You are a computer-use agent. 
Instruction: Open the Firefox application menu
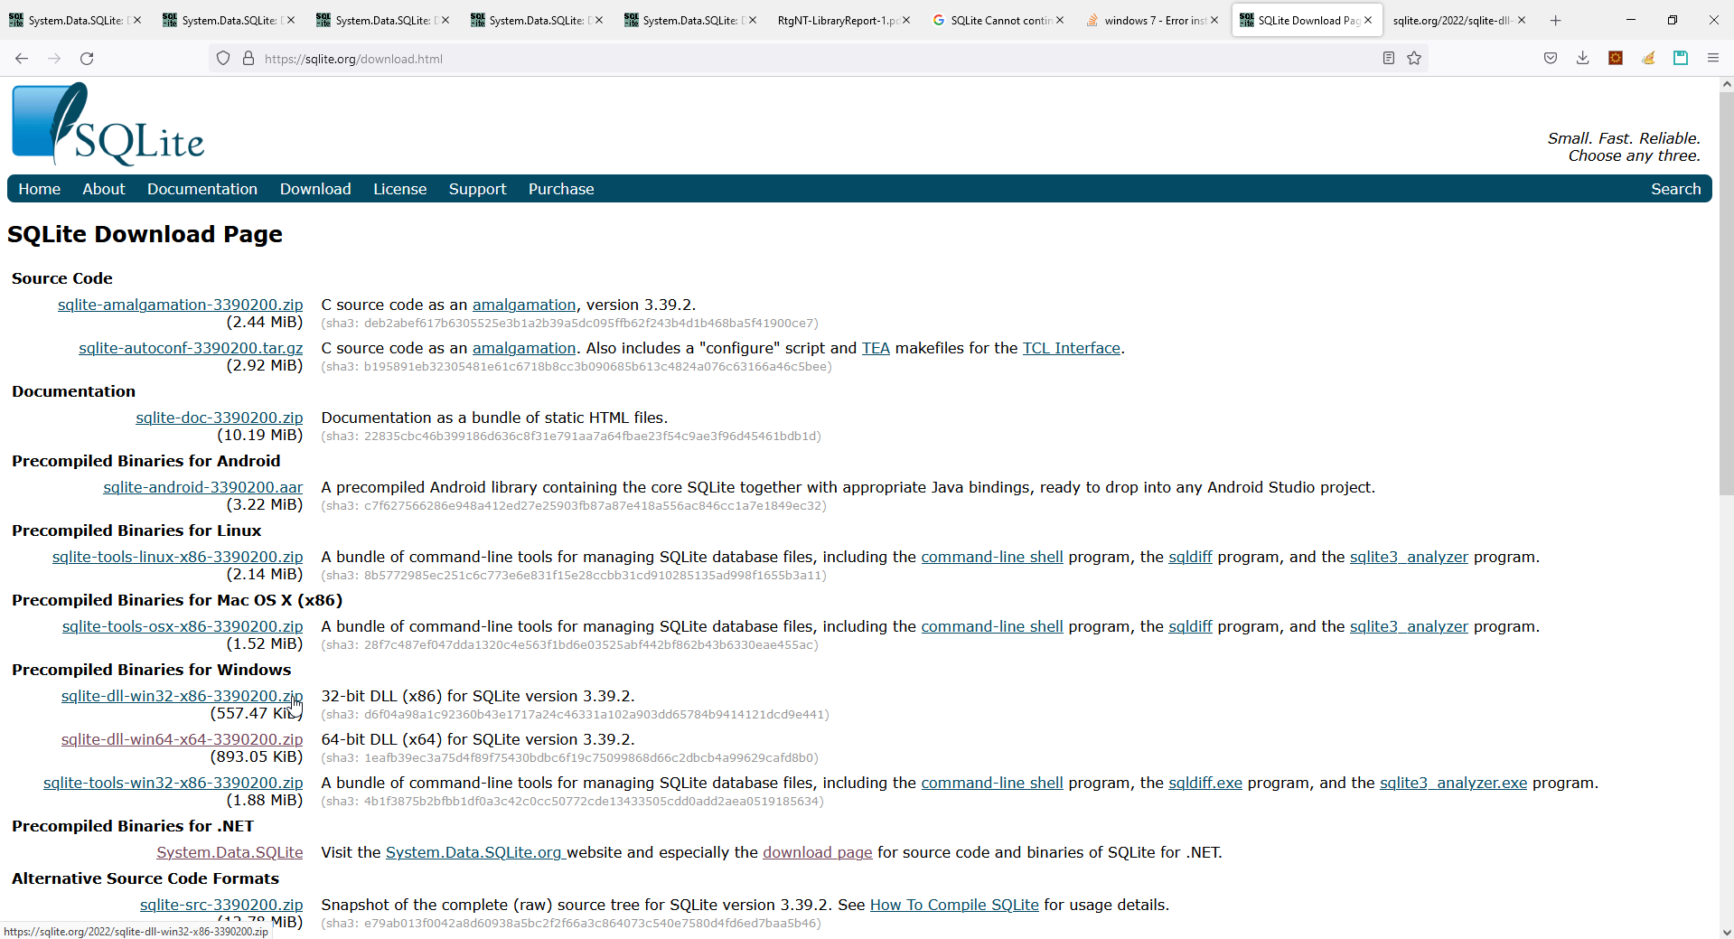coord(1712,58)
